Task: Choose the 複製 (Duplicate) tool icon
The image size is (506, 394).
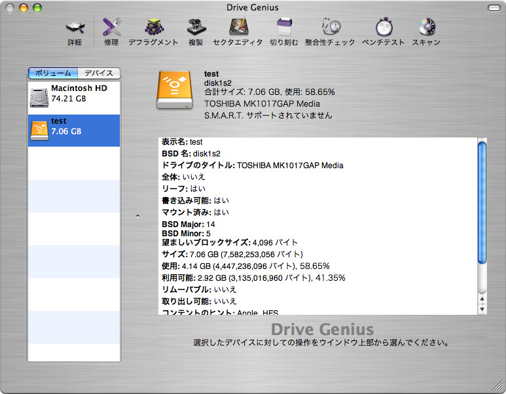Action: [196, 27]
